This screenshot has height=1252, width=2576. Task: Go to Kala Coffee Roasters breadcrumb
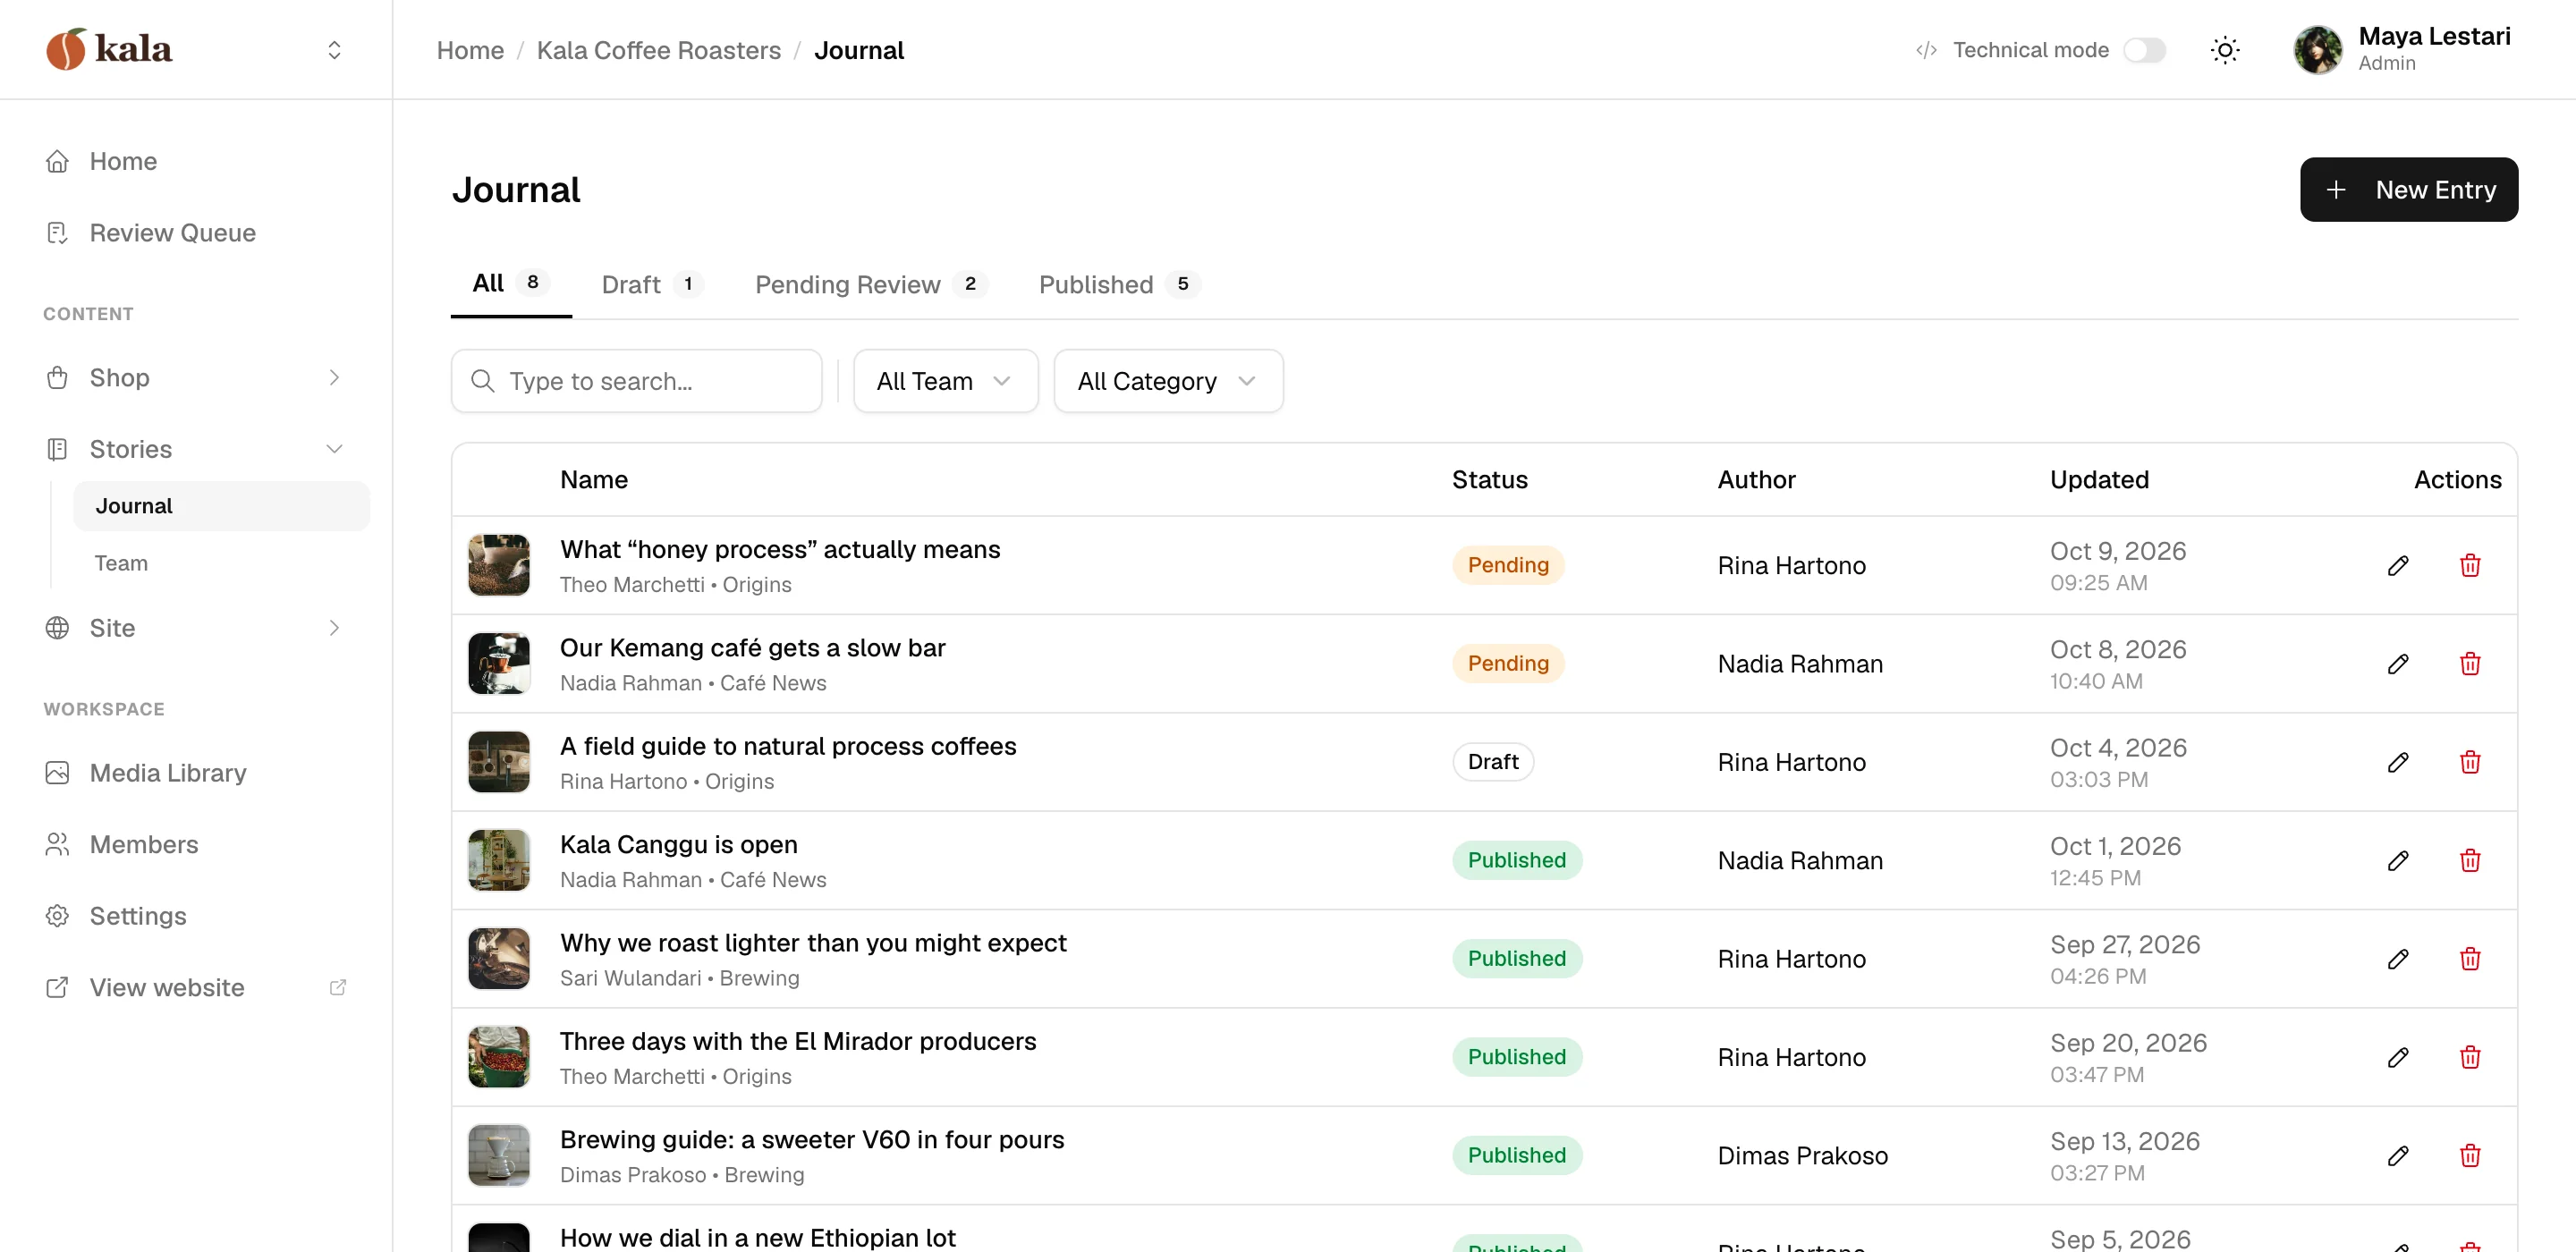coord(658,50)
